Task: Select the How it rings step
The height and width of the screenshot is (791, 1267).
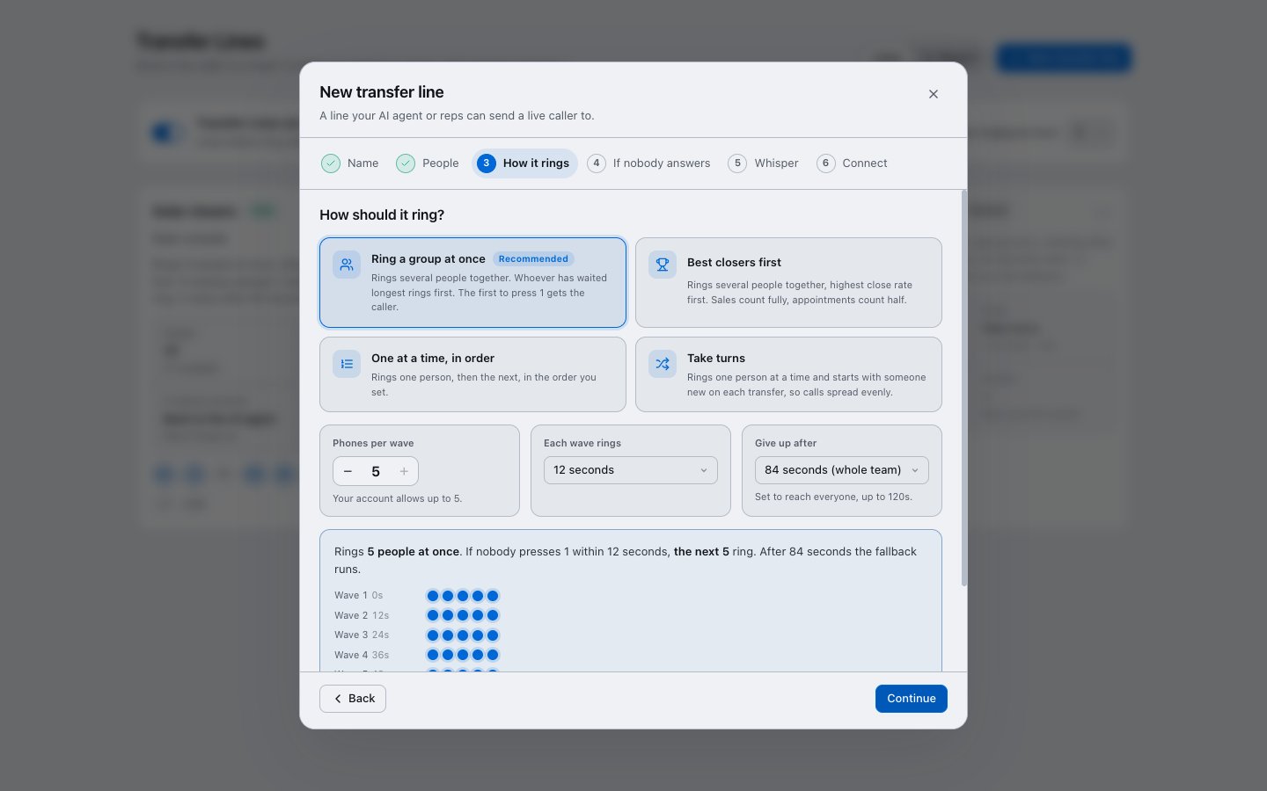Action: tap(524, 163)
